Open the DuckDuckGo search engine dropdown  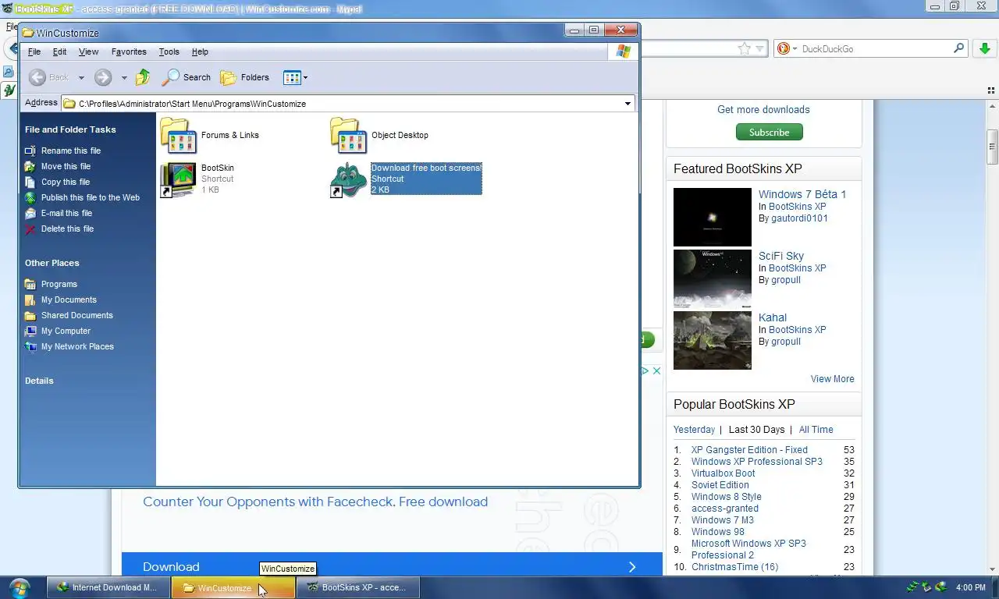click(x=795, y=49)
